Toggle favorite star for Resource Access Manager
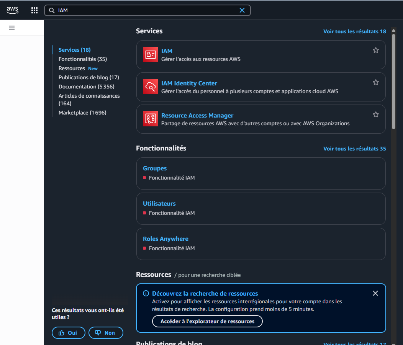The height and width of the screenshot is (345, 403). click(376, 114)
